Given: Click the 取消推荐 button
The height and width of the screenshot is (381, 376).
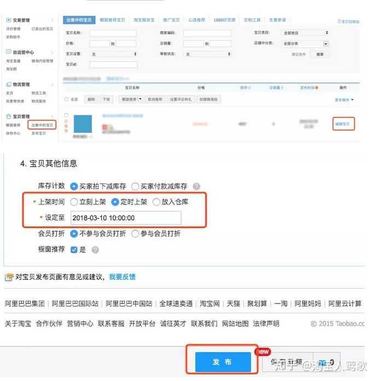Looking at the screenshot, I should 155,99.
